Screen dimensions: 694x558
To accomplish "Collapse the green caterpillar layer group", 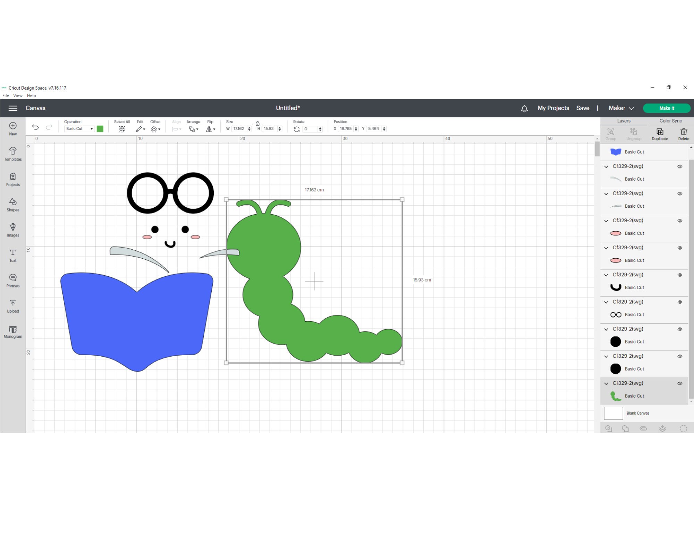I will tap(606, 383).
